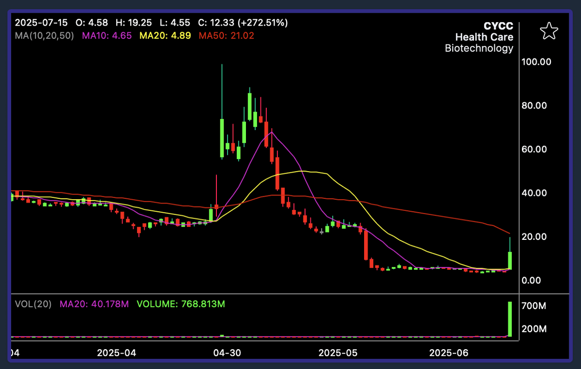Click the MA(10,20,50) indicator label
Screen dimensions: 581x369
coord(45,36)
